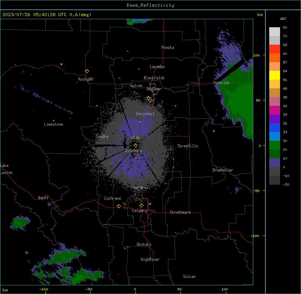301x294 pixels.
Task: Pick the slate purple 0–10 dBZ swatch
Action: coord(274,163)
